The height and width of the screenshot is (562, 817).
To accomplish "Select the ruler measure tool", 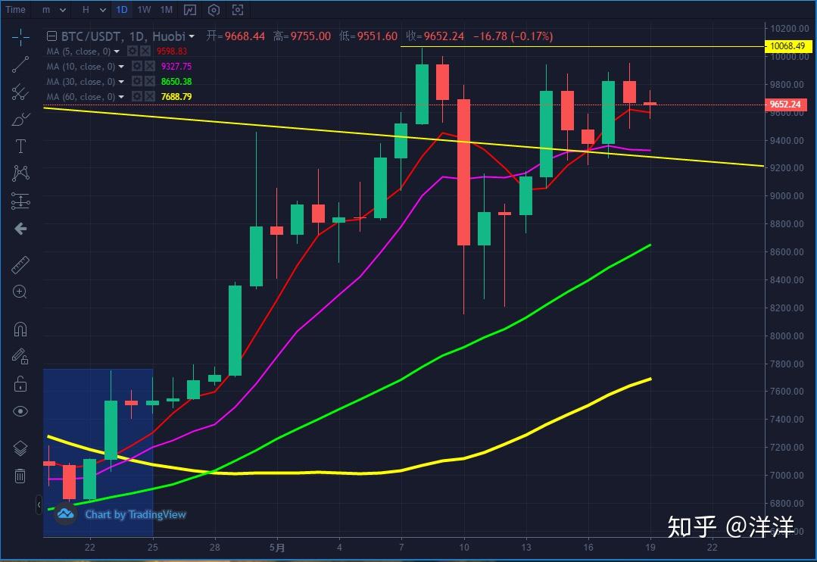I will pos(20,265).
